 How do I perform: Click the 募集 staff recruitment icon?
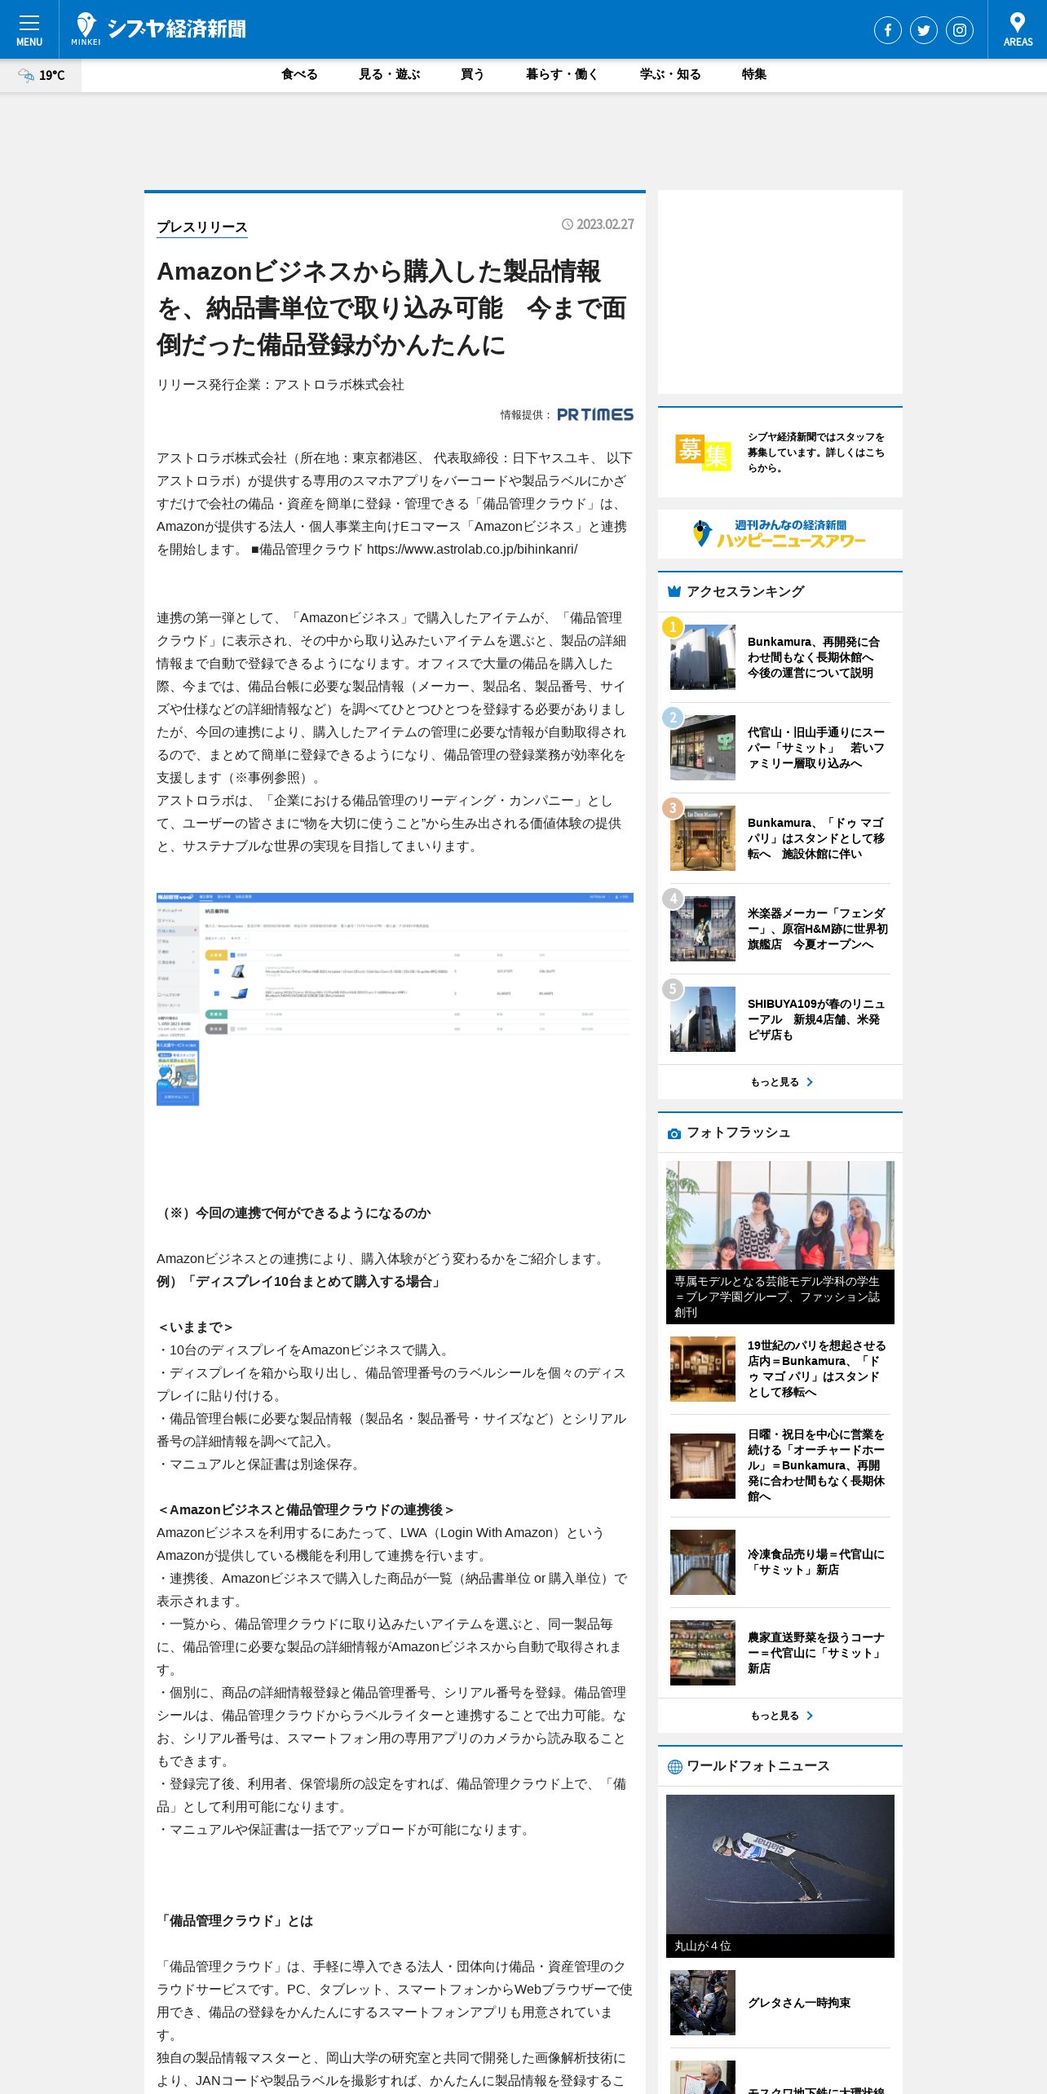click(703, 452)
